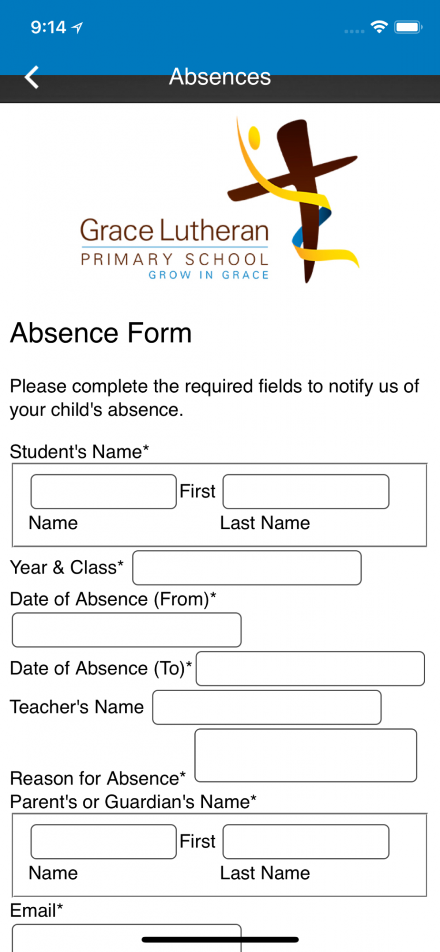Click the student's last name field
The width and height of the screenshot is (440, 952).
pyautogui.click(x=306, y=492)
